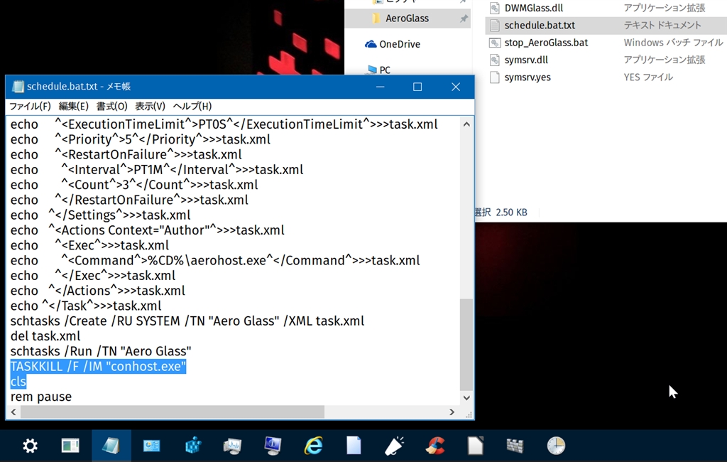Viewport: 727px width, 462px height.
Task: Select AeroGlass in Explorer navigation pane
Action: click(x=407, y=18)
